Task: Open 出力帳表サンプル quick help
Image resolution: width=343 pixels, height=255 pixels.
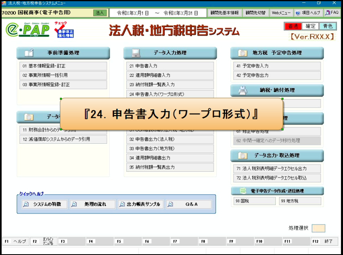Action: [140, 204]
